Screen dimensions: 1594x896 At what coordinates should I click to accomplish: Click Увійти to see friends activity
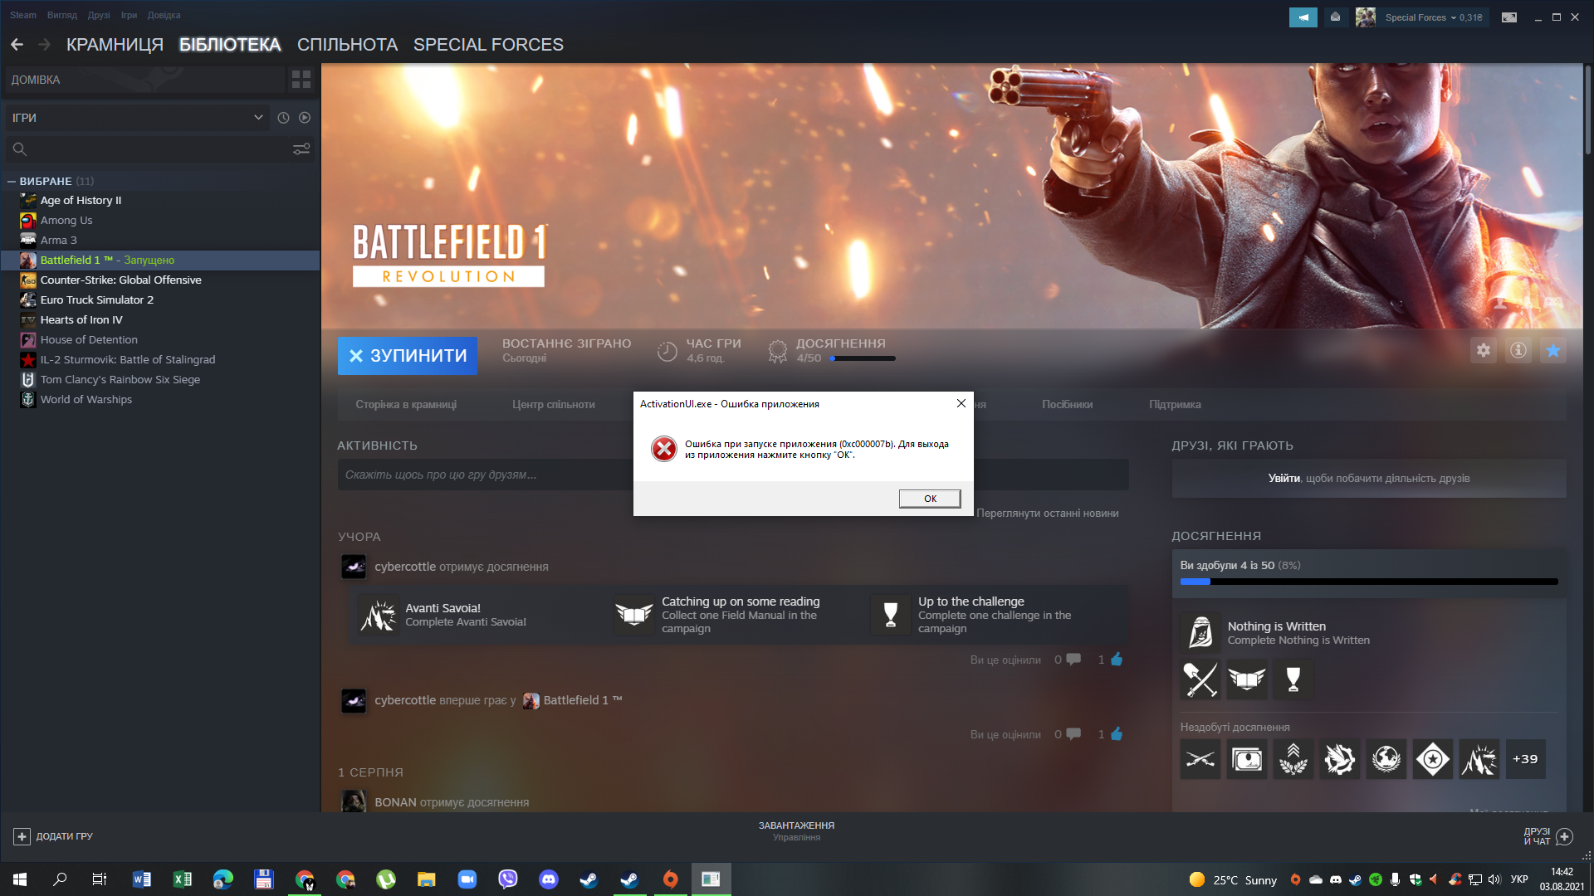pyautogui.click(x=1284, y=478)
